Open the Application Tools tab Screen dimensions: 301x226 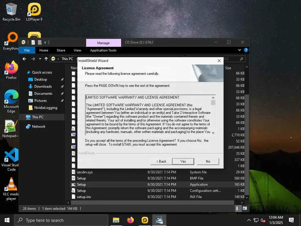(103, 50)
